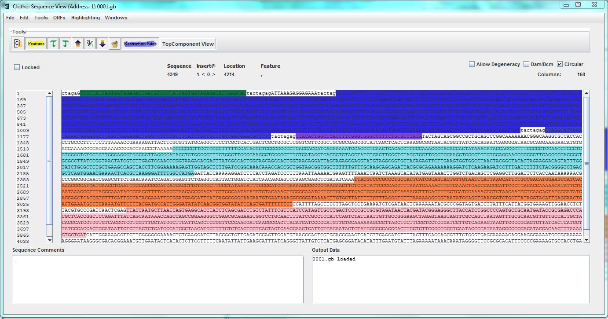
Task: Click the Columns value 168
Action: pyautogui.click(x=581, y=74)
